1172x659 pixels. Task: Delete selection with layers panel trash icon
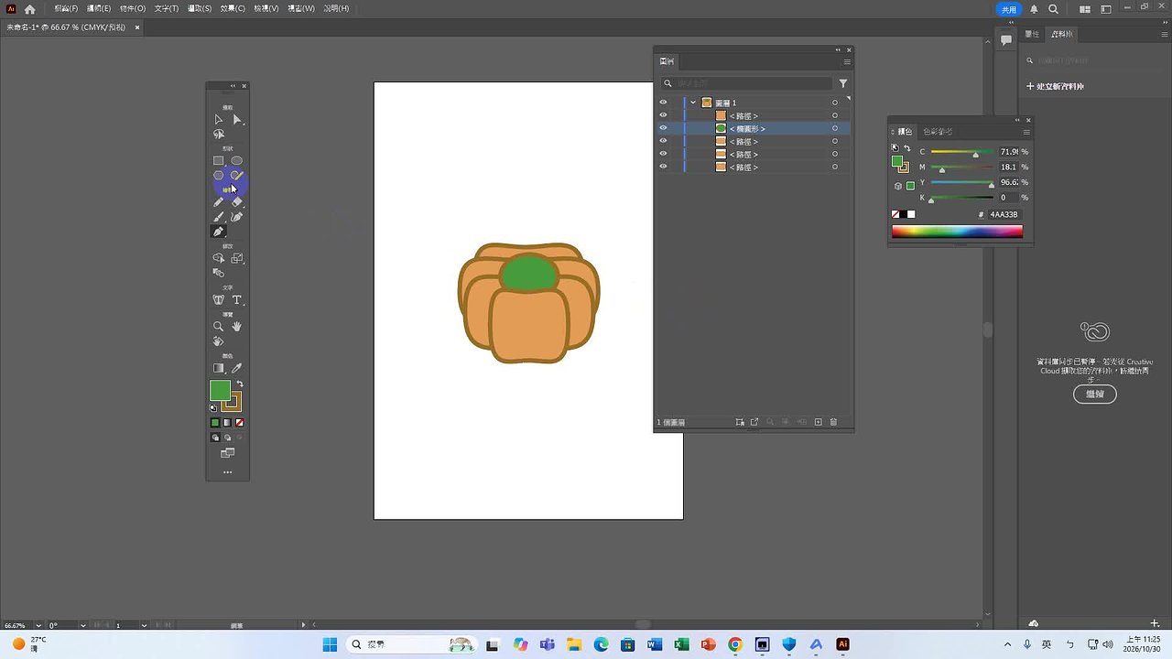[x=833, y=422]
